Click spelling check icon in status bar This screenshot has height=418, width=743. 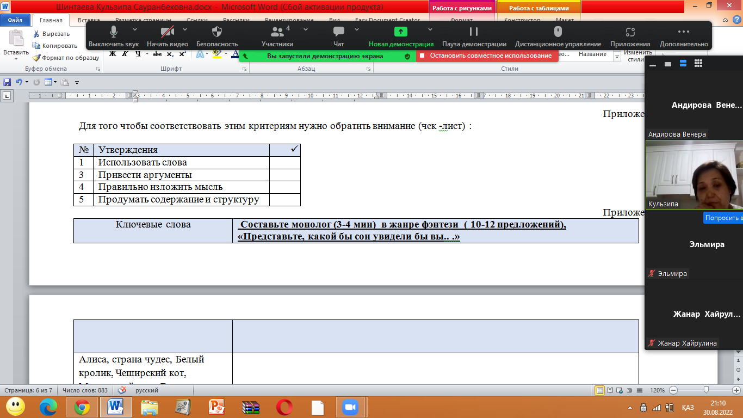122,390
